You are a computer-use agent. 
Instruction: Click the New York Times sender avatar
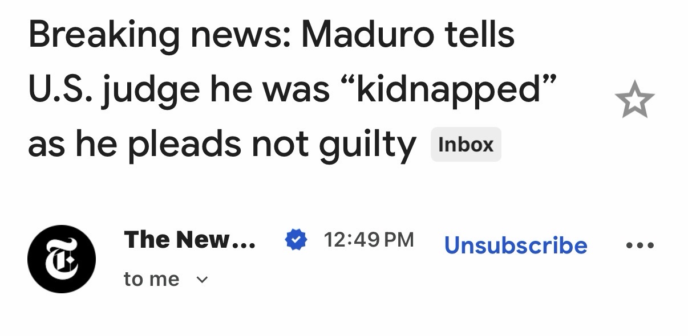pos(62,259)
